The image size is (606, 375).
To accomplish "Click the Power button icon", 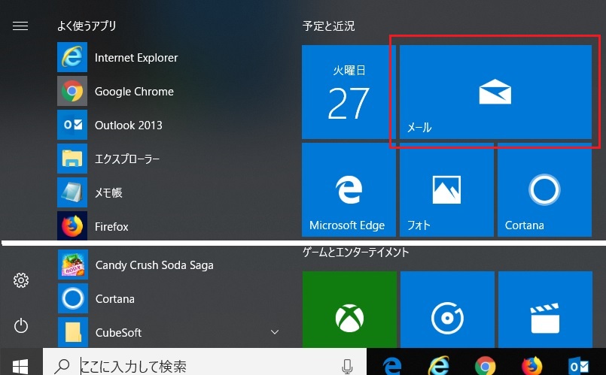I will 21,325.
